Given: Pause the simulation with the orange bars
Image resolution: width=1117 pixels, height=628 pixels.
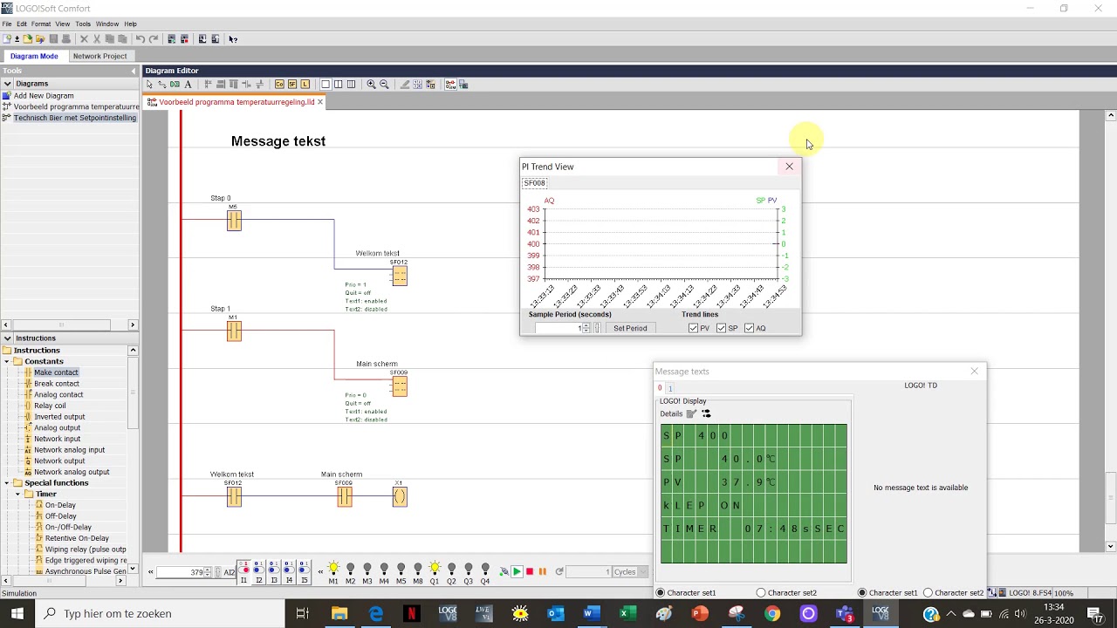Looking at the screenshot, I should pos(543,572).
